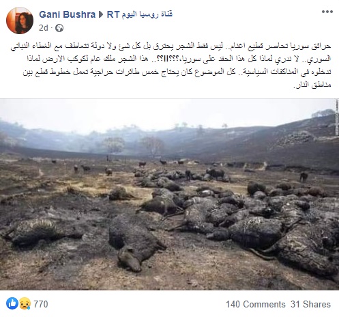Click the vertical watermark on photo's edge
The image size is (339, 317).
click(x=337, y=118)
